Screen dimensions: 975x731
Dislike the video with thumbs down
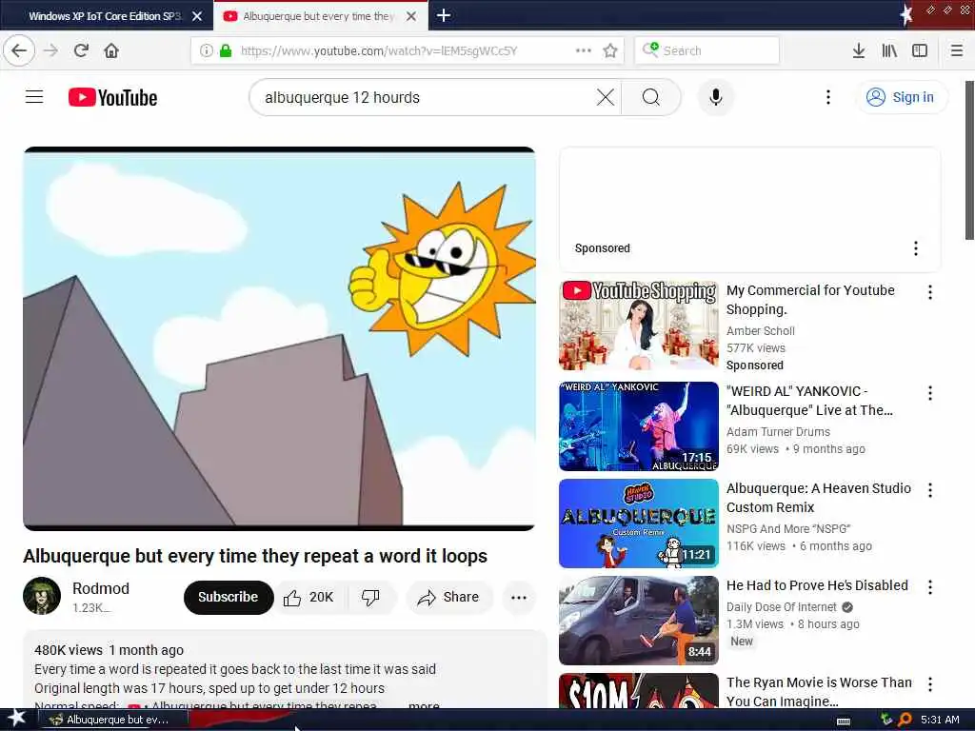click(370, 598)
